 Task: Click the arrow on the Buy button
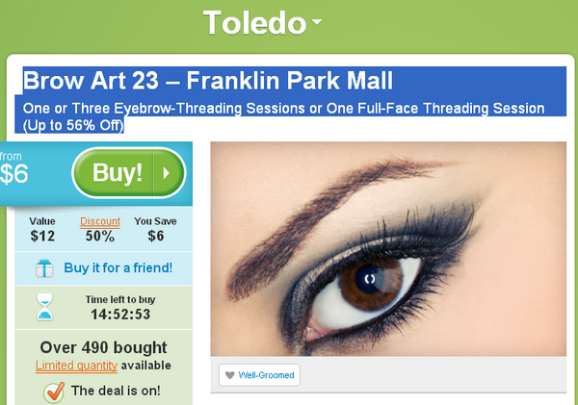coord(167,172)
